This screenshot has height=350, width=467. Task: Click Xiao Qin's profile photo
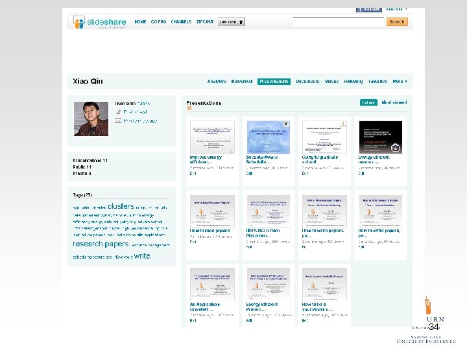coord(91,119)
